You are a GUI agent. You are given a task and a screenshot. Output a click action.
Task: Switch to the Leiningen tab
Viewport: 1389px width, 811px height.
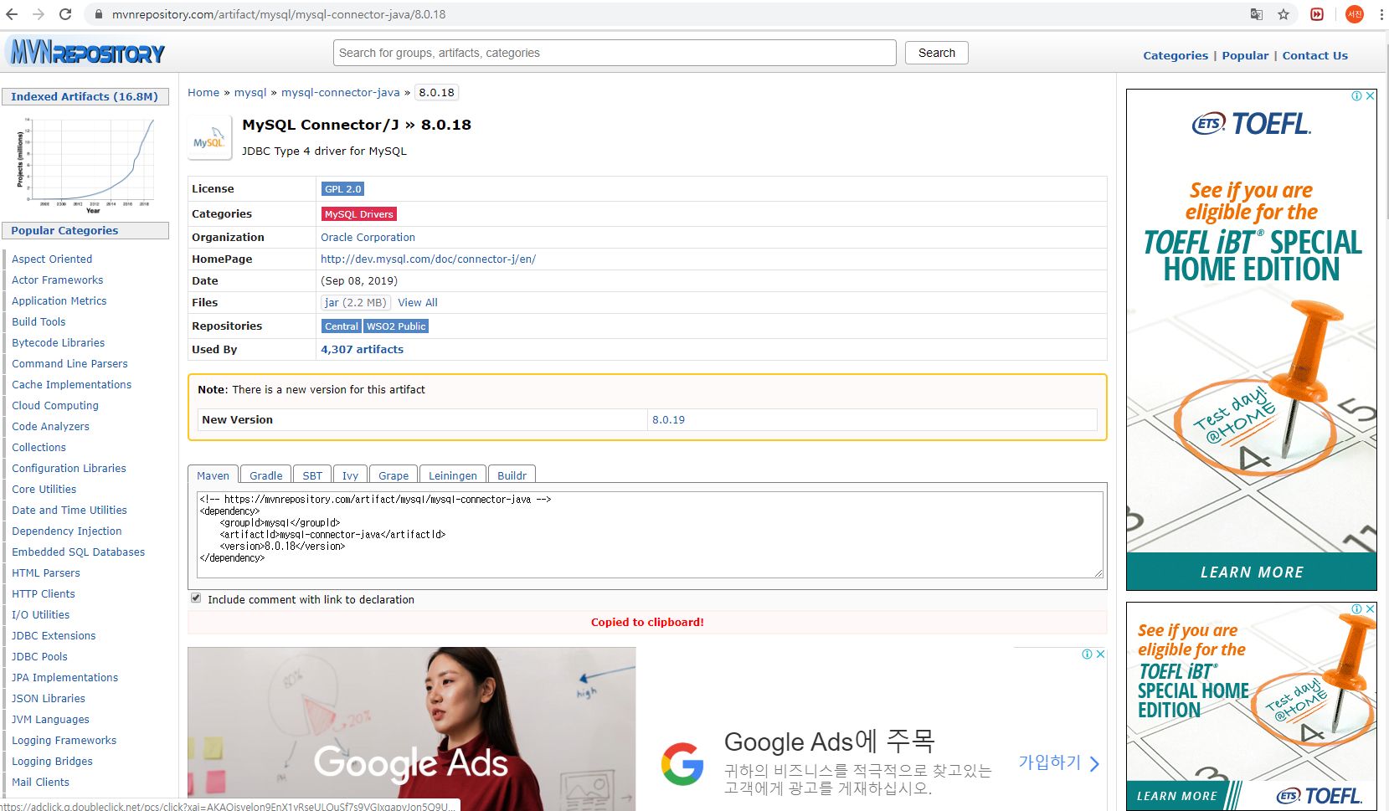tap(453, 475)
